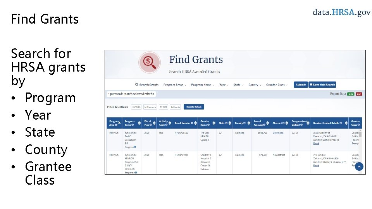Click the Download abstract link for Tri-City
The width and height of the screenshot is (372, 209).
278,133
